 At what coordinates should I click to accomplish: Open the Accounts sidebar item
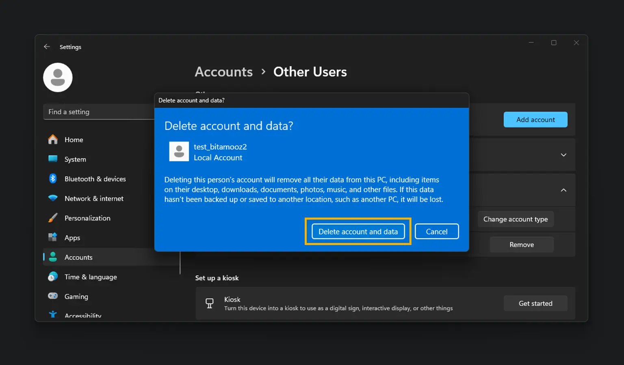click(x=78, y=257)
